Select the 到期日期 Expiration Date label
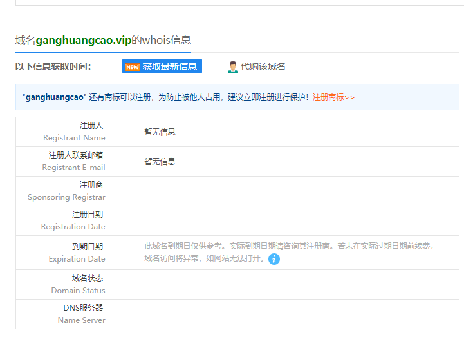This screenshot has height=337, width=464. coord(77,253)
